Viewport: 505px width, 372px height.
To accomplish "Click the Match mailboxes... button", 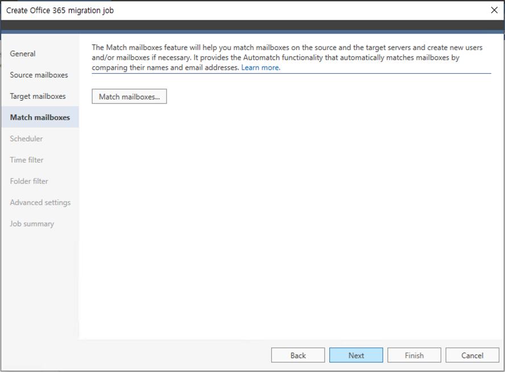I will pyautogui.click(x=129, y=97).
